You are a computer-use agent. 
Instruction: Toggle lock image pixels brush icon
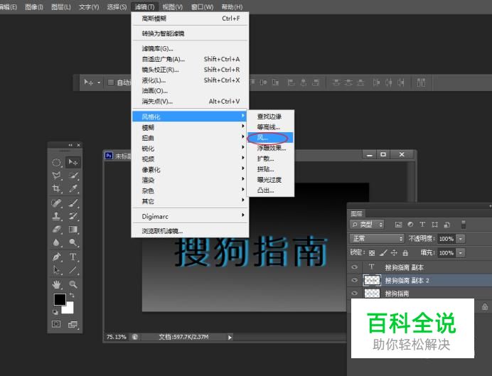pyautogui.click(x=383, y=253)
